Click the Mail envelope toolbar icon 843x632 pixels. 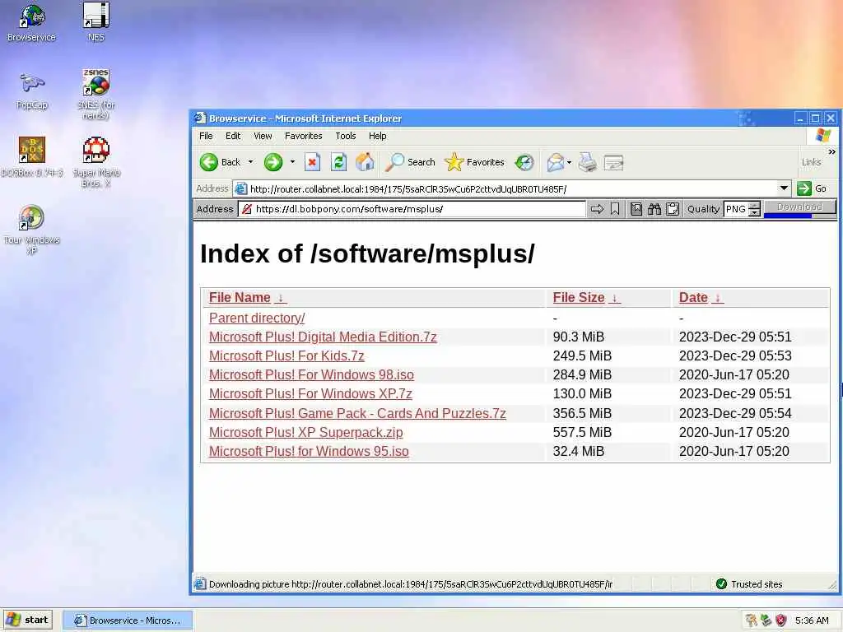coord(556,162)
